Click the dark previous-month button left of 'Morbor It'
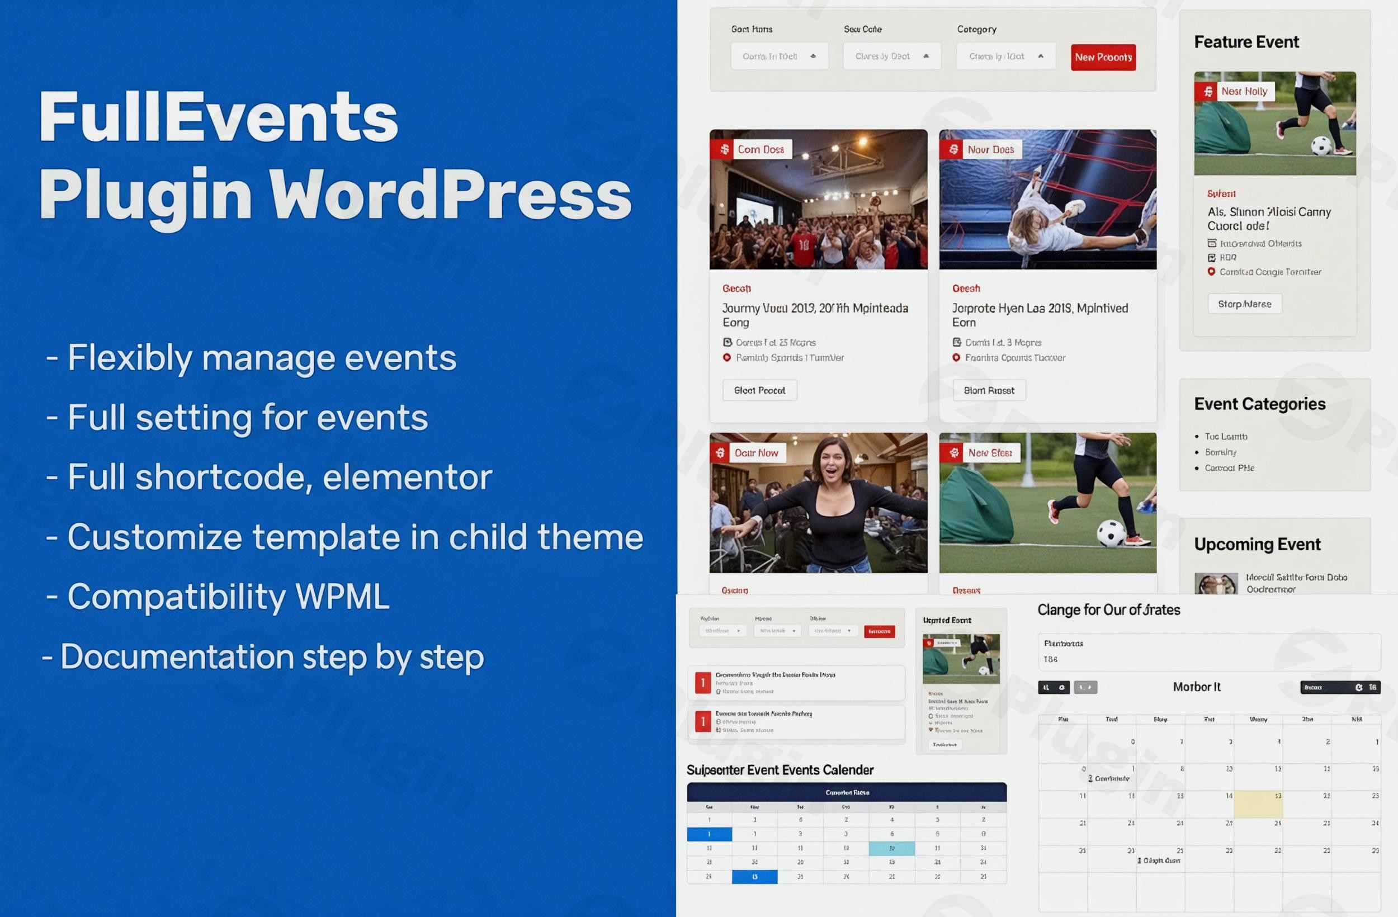Image resolution: width=1398 pixels, height=917 pixels. pos(1054,687)
